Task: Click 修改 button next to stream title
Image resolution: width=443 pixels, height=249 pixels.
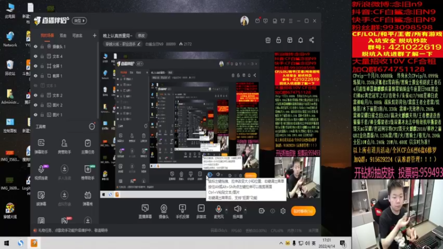Action: click(141, 35)
